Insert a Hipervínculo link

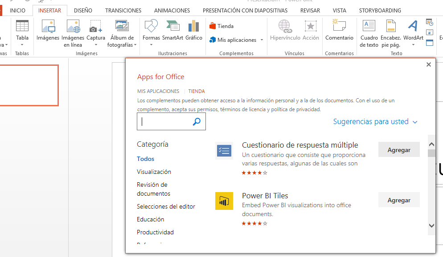(285, 30)
